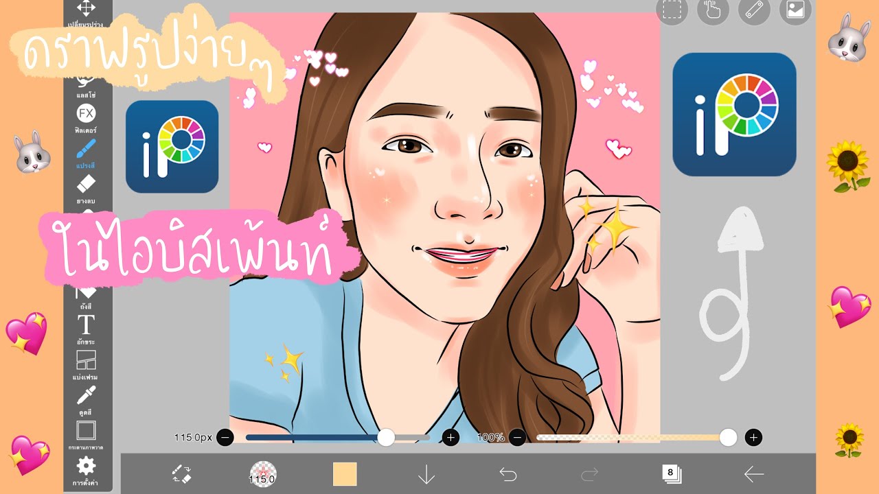Open the Stabilizer hand icon
This screenshot has width=879, height=494.
coord(713,10)
